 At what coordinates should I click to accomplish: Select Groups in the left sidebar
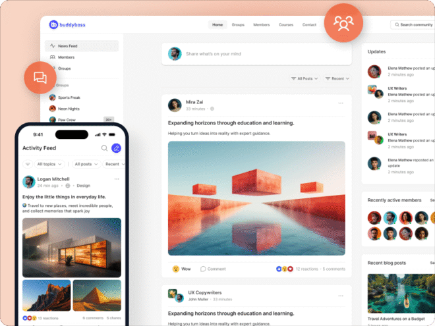pyautogui.click(x=65, y=68)
